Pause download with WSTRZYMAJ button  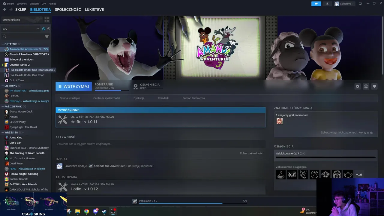click(x=73, y=86)
